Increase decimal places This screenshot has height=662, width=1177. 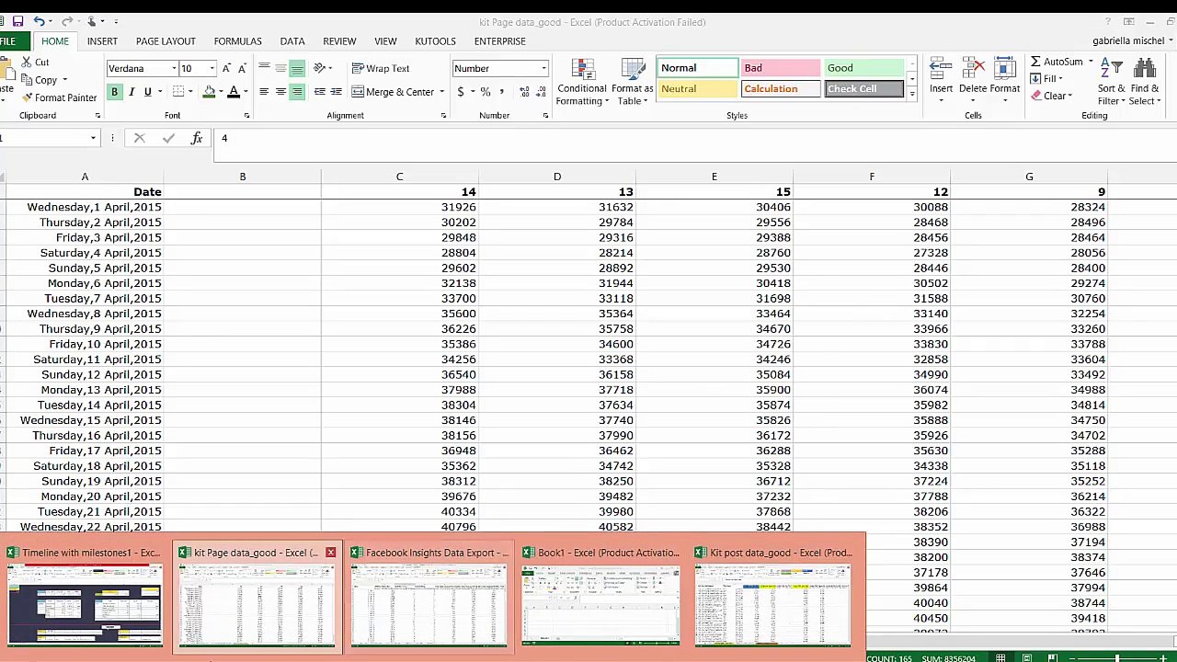click(x=524, y=92)
